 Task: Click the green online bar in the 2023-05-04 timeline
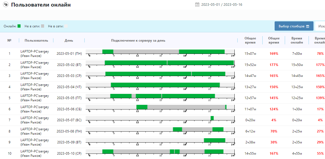(165, 85)
